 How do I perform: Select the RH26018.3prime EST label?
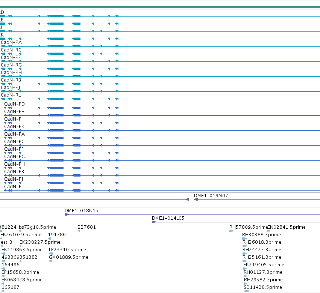point(262,242)
